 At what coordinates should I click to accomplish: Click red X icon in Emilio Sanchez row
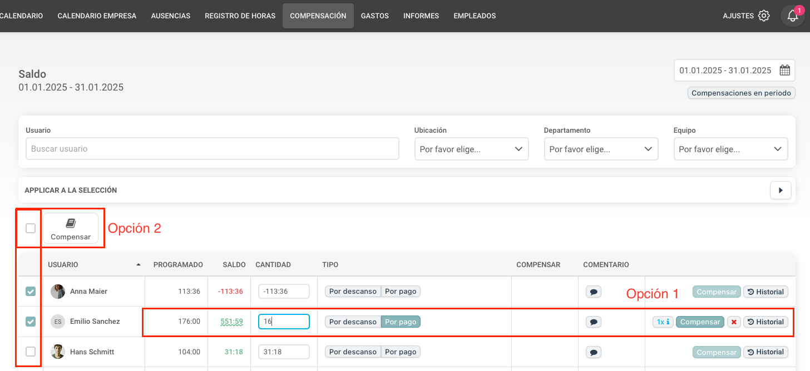pyautogui.click(x=734, y=322)
